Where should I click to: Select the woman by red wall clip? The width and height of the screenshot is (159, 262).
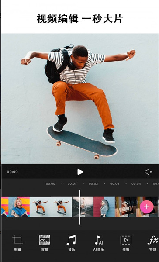pyautogui.click(x=104, y=207)
